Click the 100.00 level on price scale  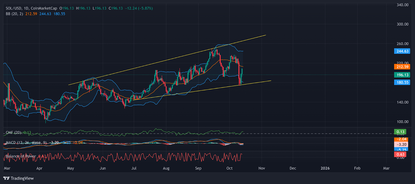click(402, 122)
